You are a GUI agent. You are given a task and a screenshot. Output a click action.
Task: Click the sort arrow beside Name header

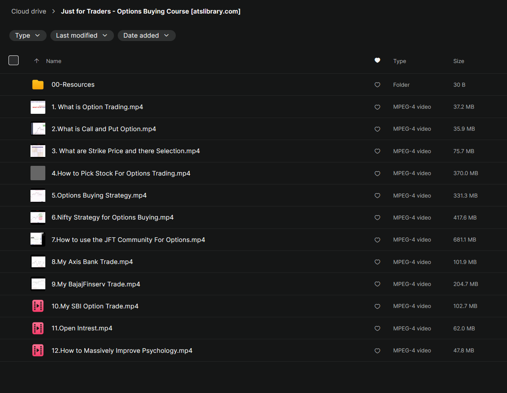pyautogui.click(x=36, y=61)
